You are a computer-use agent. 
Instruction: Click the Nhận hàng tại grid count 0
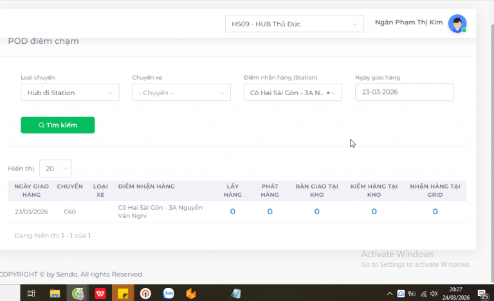click(x=435, y=212)
